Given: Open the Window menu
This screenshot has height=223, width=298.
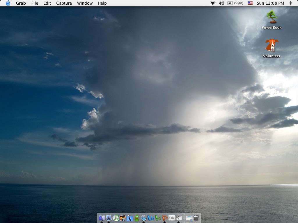Looking at the screenshot, I should point(85,3).
